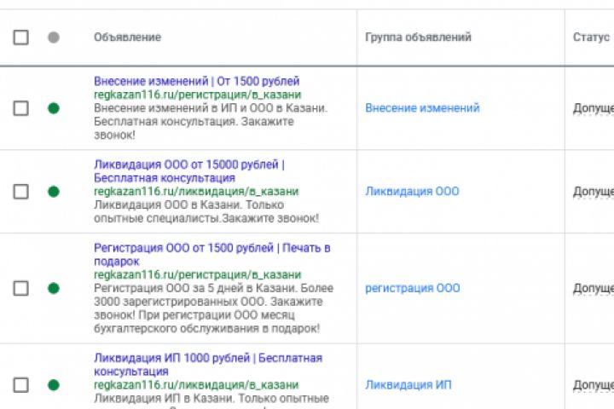
Task: Open the Внесение изменений ad group link
Action: pyautogui.click(x=422, y=108)
